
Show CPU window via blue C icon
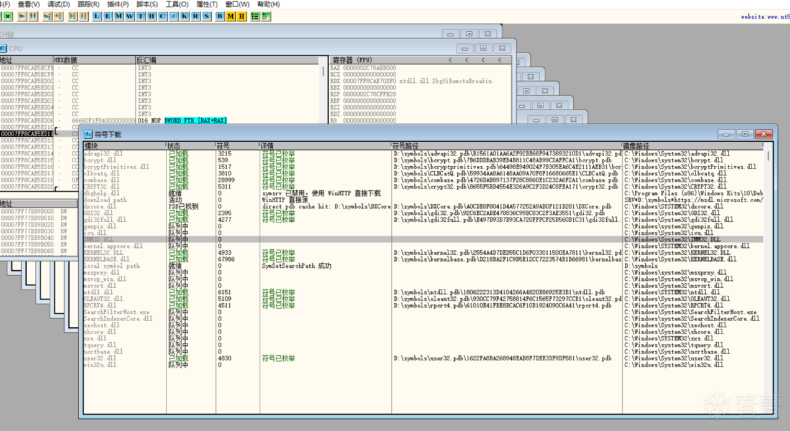click(x=163, y=16)
